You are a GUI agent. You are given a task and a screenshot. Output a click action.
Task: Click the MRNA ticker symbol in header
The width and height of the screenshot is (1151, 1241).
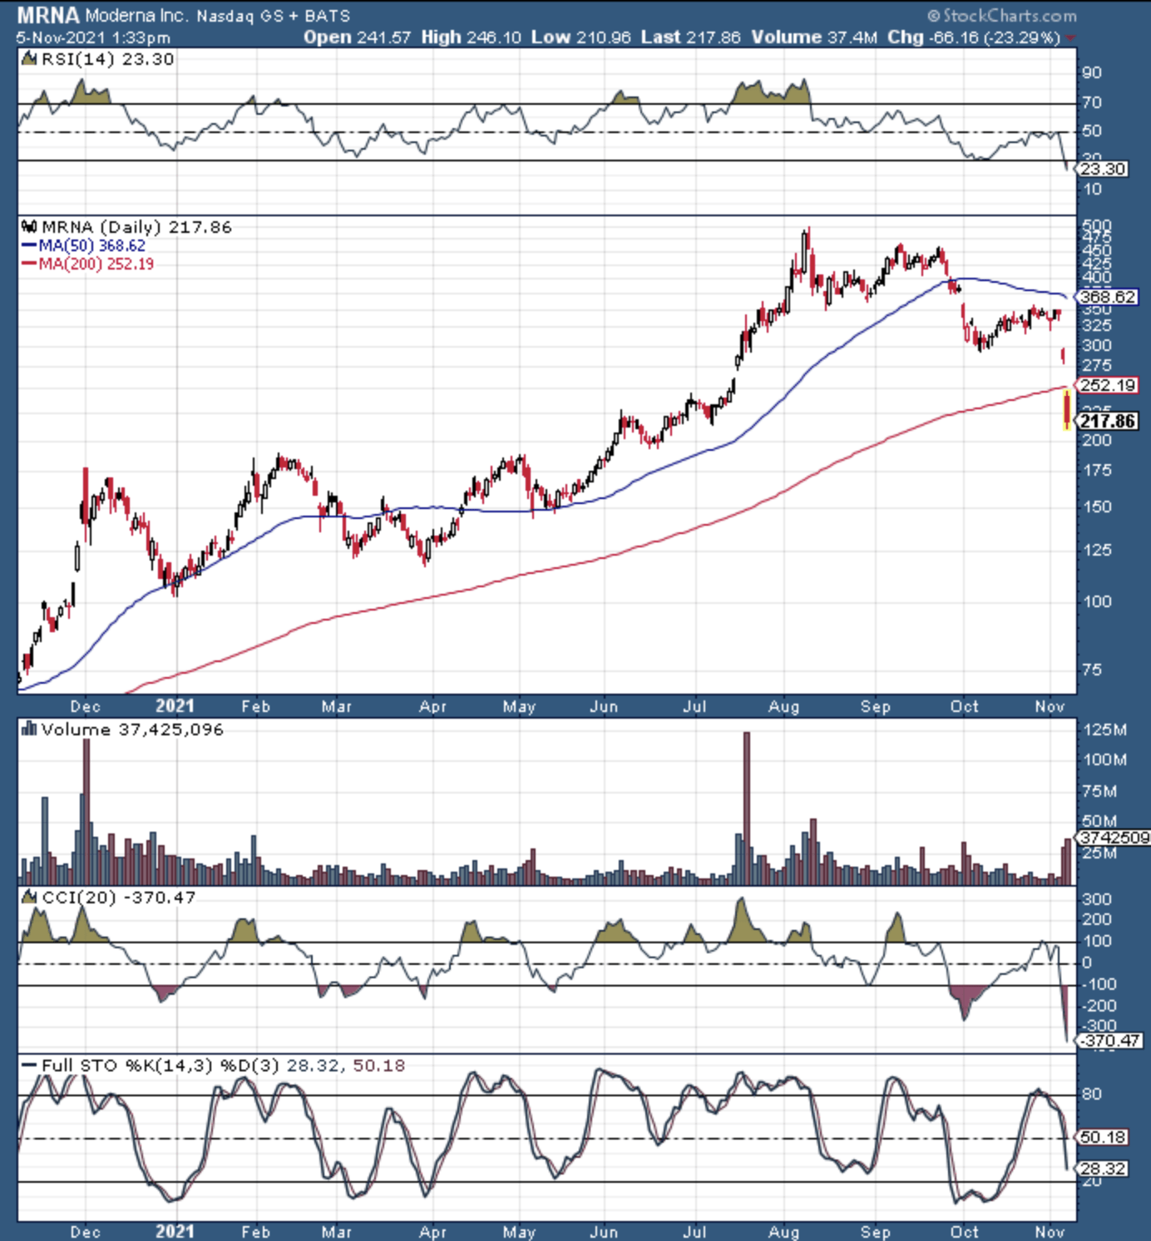click(48, 15)
